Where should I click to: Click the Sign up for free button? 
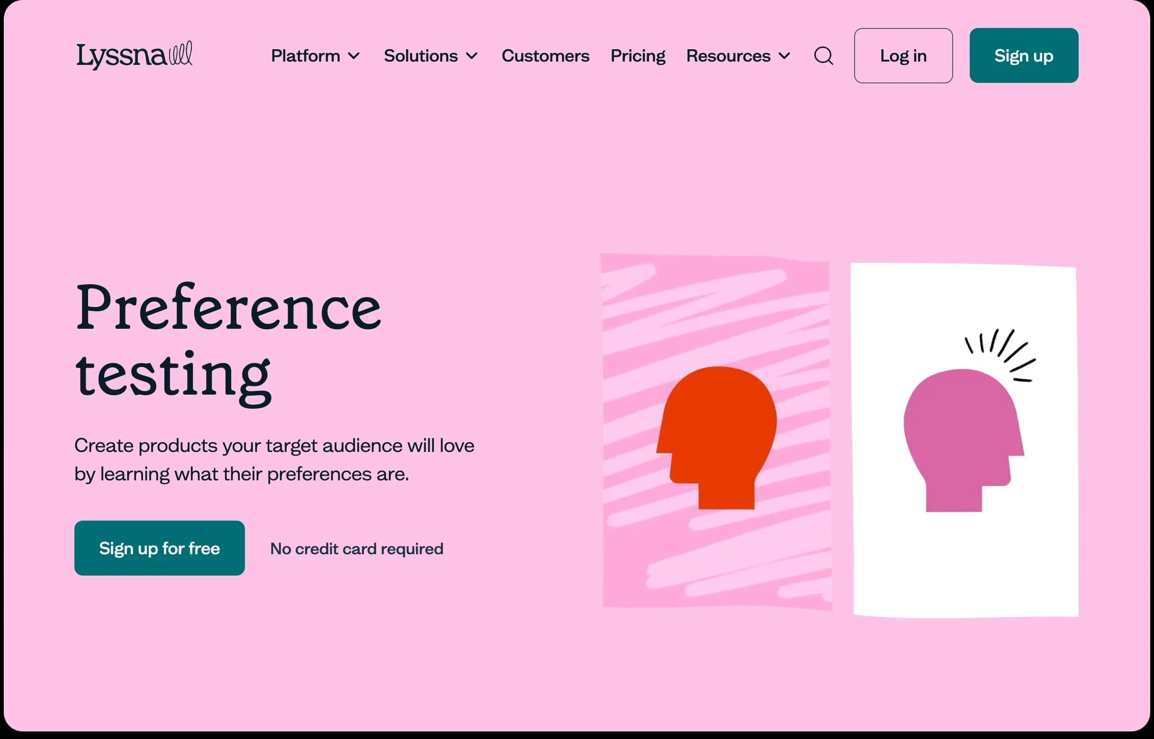tap(159, 548)
